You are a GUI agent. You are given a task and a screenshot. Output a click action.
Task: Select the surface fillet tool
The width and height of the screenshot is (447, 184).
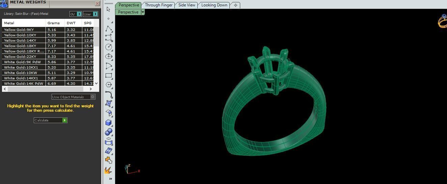[x=108, y=113]
